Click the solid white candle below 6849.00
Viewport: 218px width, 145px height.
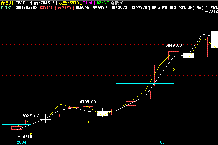(x=188, y=56)
